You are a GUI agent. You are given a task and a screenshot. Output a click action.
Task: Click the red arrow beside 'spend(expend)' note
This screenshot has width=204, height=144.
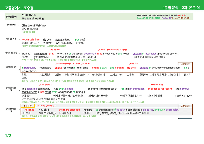point(56,64)
